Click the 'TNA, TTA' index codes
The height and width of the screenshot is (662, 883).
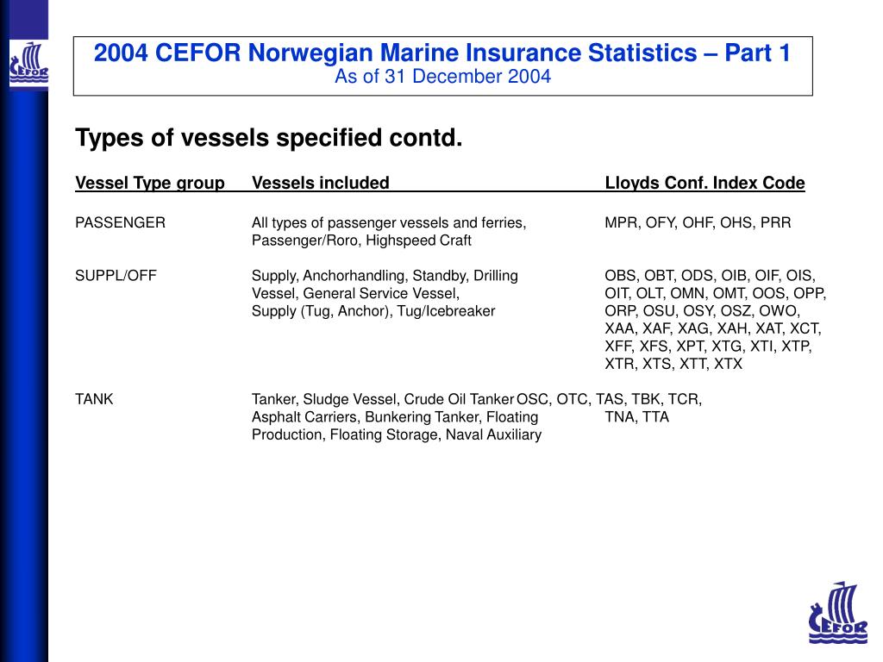(637, 417)
